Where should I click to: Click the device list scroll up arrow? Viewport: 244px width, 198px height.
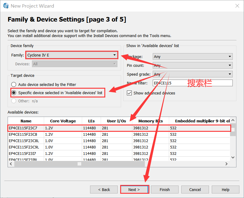pyautogui.click(x=233, y=120)
